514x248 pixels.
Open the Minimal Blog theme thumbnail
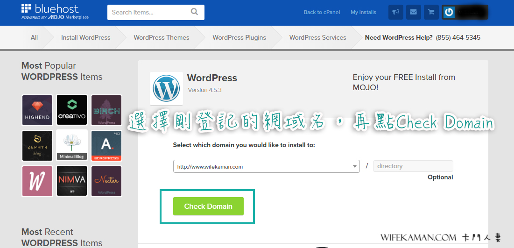(x=72, y=145)
